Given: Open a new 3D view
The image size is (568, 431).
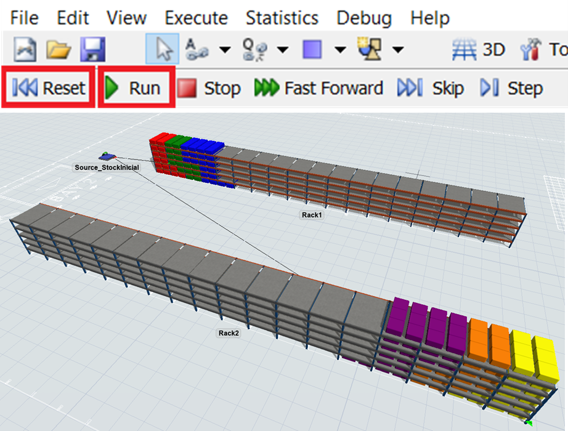Looking at the screenshot, I should (479, 50).
